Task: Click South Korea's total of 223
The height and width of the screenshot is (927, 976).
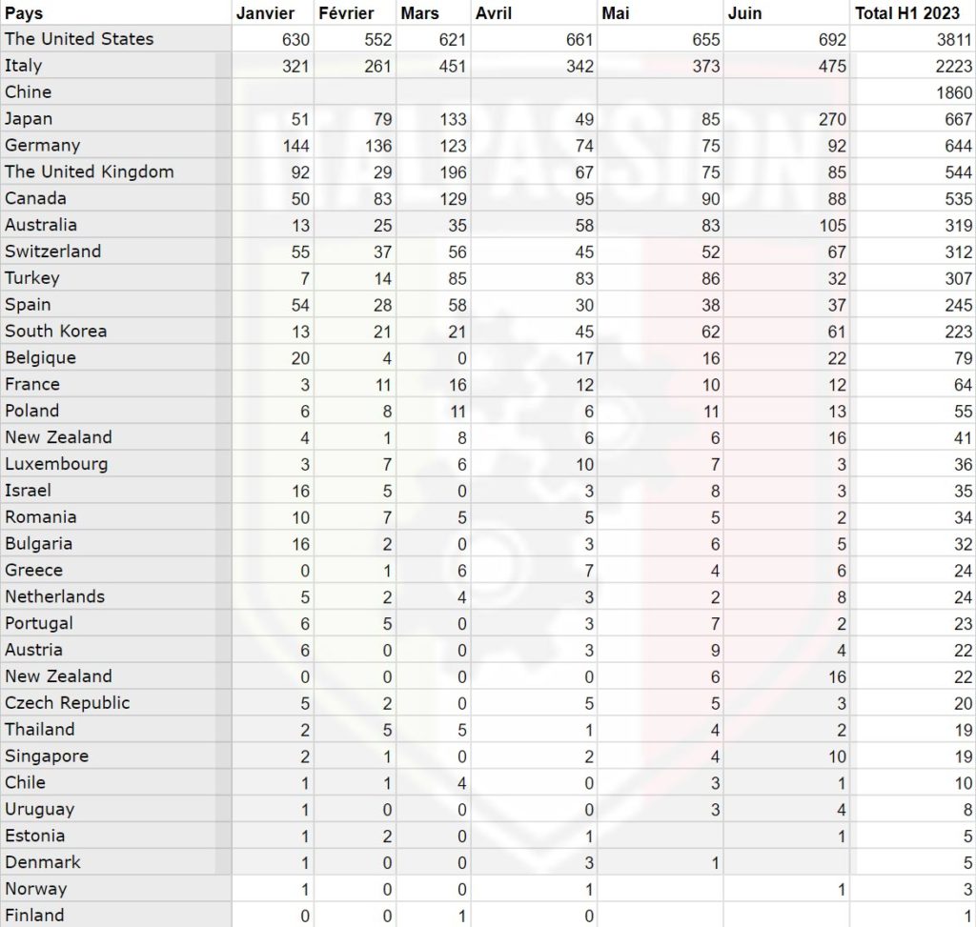Action: pos(954,332)
